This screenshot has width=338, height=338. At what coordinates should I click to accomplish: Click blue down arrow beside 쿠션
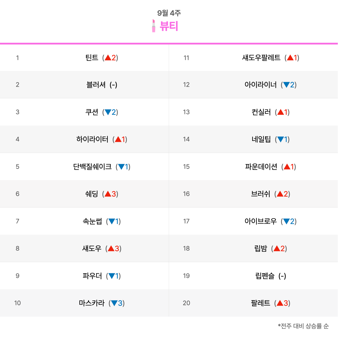coord(108,112)
